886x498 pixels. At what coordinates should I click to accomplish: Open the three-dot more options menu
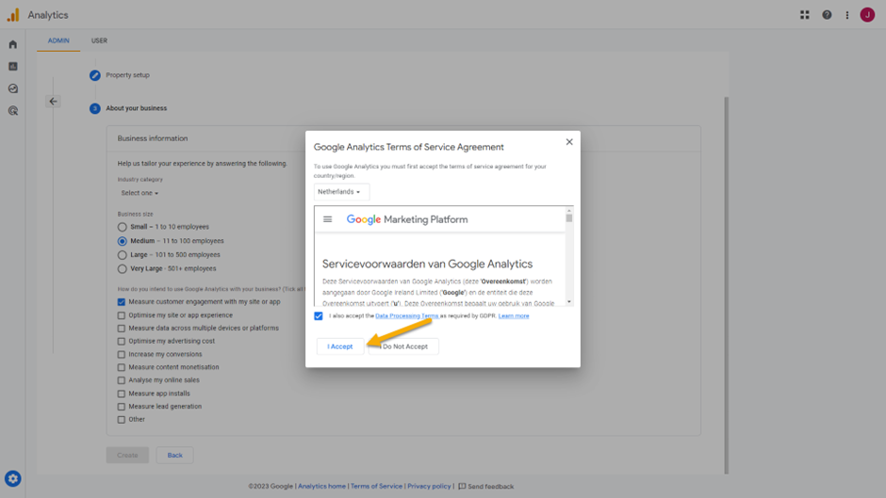pos(847,15)
